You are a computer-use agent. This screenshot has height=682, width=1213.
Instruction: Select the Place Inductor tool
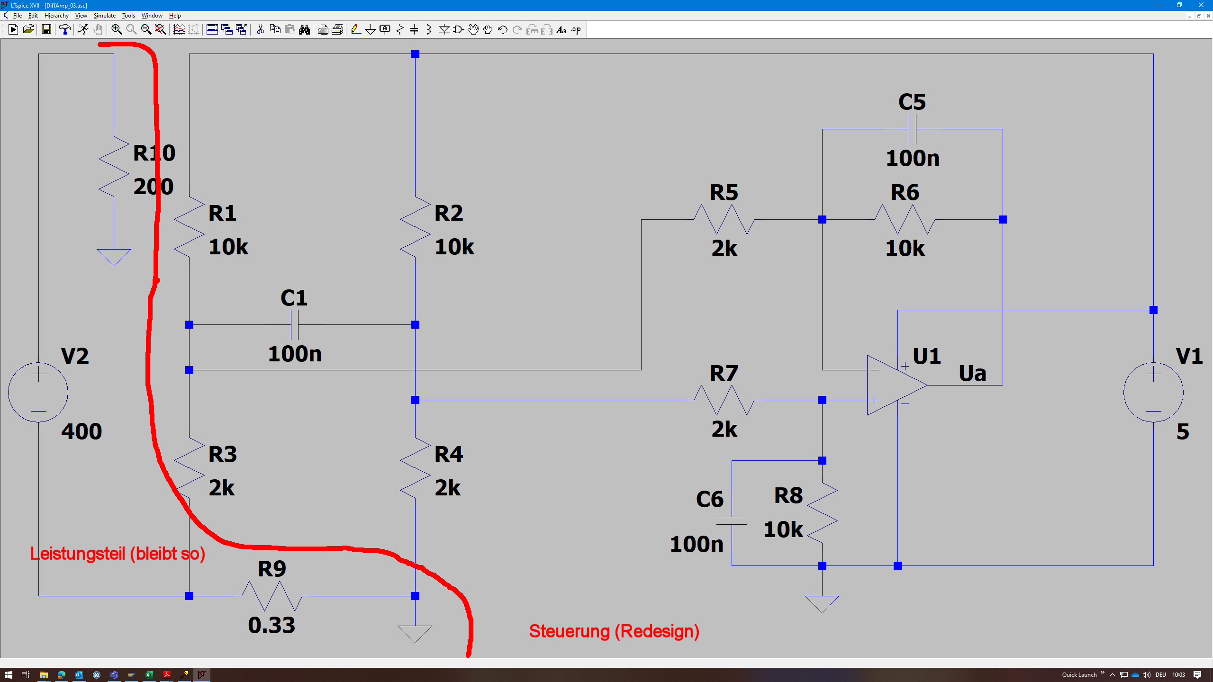(429, 30)
